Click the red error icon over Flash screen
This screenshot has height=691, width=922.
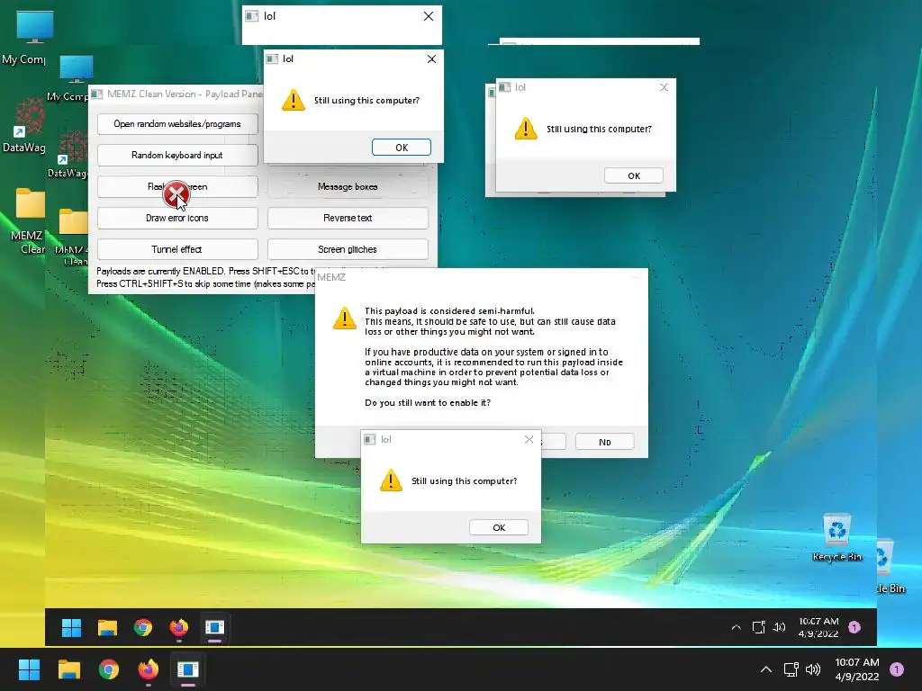pos(176,194)
